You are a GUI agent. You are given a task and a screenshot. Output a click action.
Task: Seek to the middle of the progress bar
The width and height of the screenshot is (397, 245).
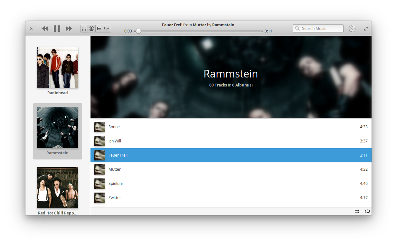tap(198, 31)
